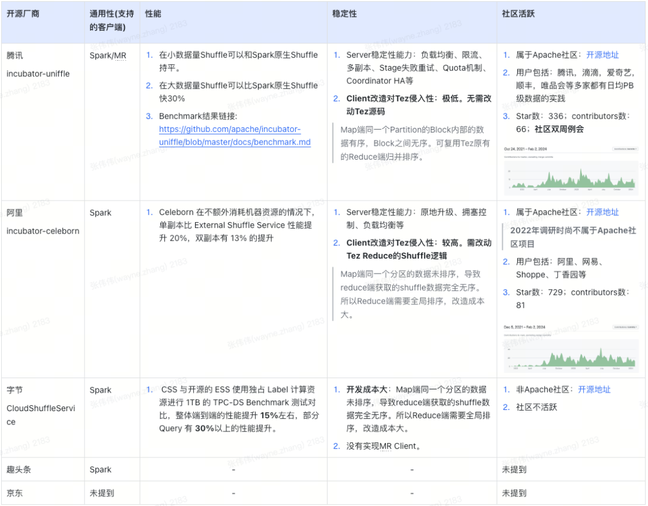Screen dimensions: 648x506
Task: Select the vendor name 阿里
Action: [x=15, y=212]
